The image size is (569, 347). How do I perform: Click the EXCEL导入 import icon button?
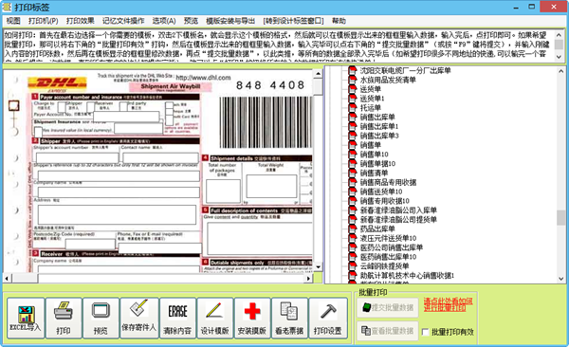point(26,319)
